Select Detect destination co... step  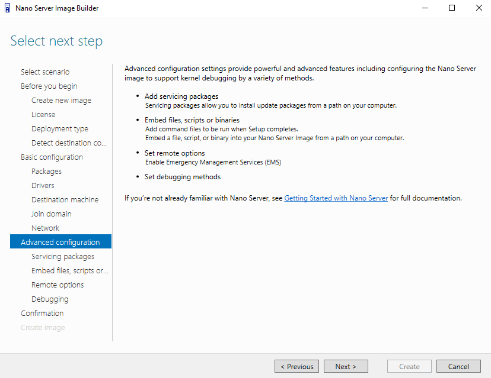pos(69,143)
